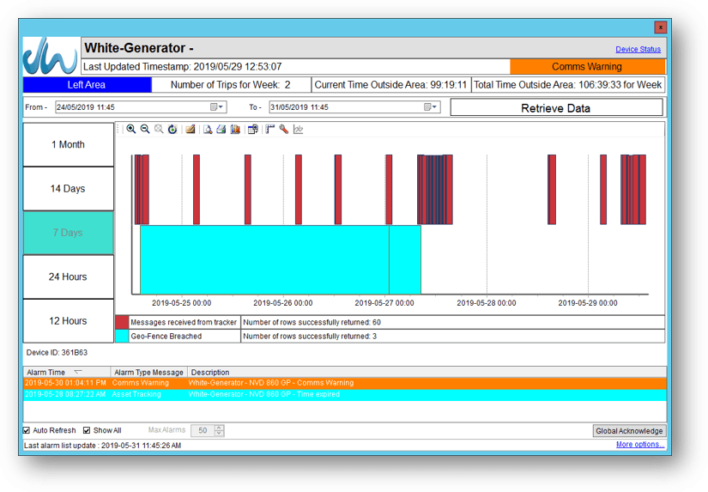
Task: Click the line series chart icon
Action: point(298,129)
